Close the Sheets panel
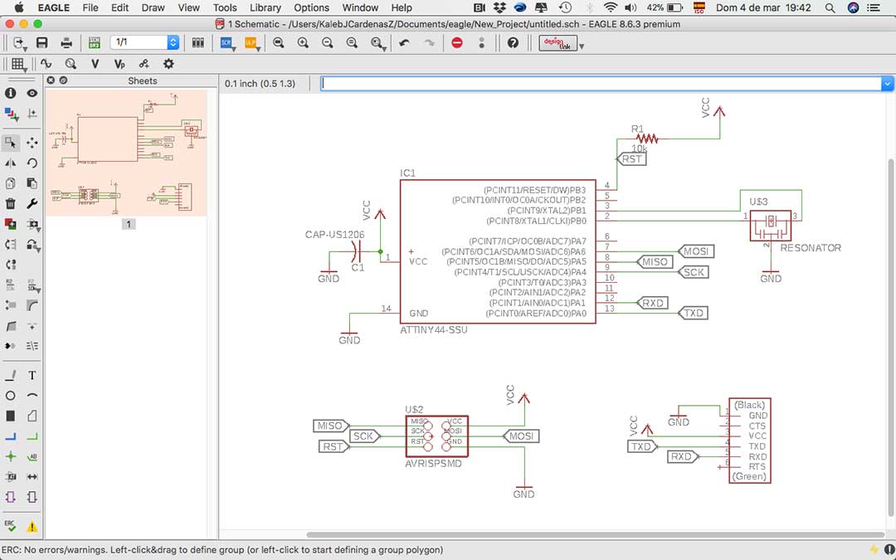 tap(51, 80)
